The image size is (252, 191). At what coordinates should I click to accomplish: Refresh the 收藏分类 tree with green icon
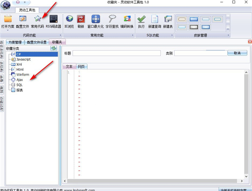(54, 49)
